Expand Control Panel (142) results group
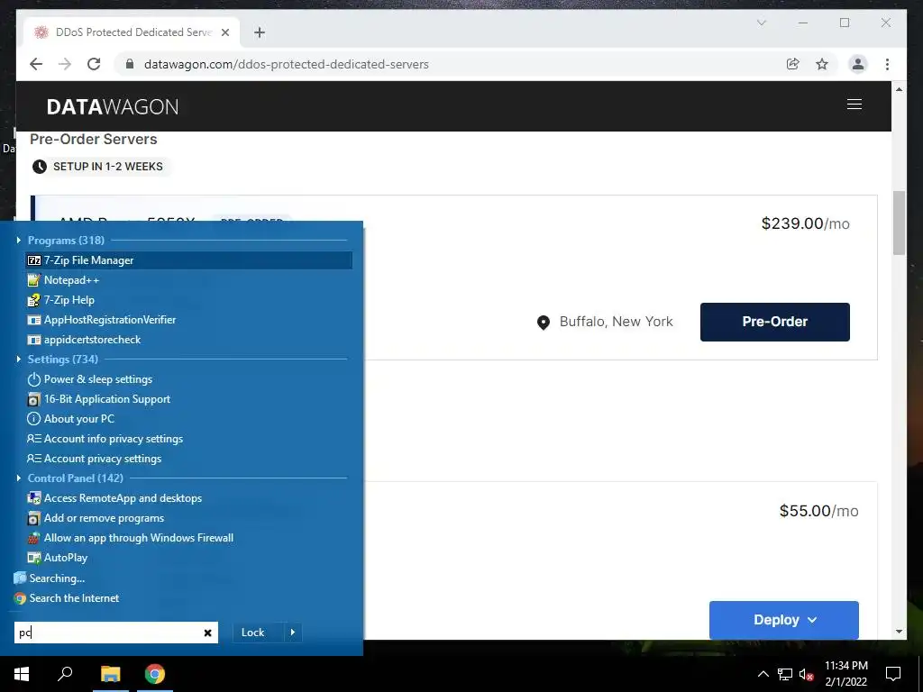This screenshot has width=923, height=692. point(18,478)
